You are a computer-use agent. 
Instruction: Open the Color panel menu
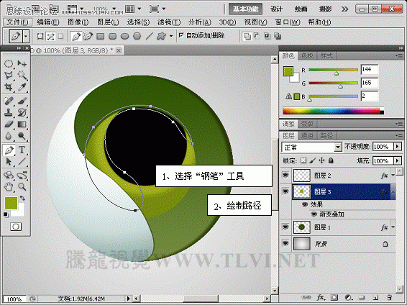click(x=399, y=55)
